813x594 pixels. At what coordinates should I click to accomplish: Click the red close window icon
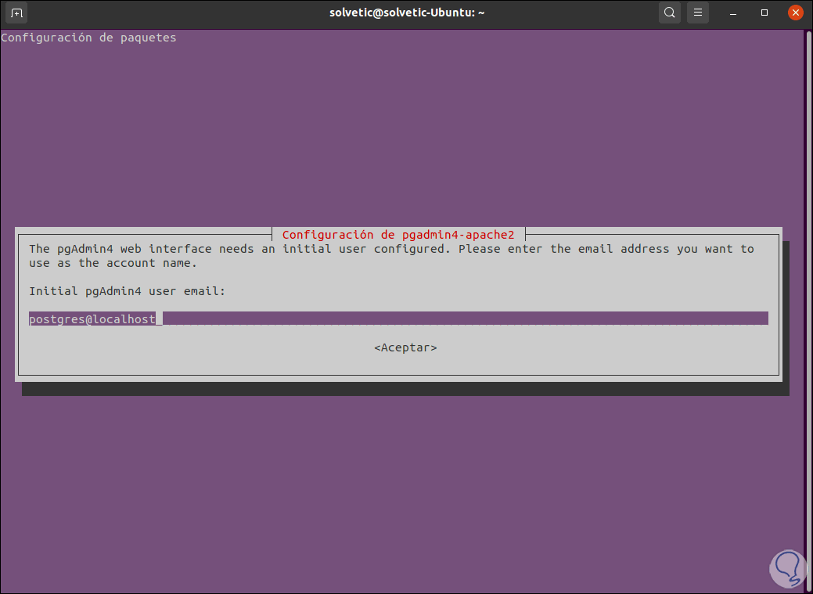coord(795,13)
